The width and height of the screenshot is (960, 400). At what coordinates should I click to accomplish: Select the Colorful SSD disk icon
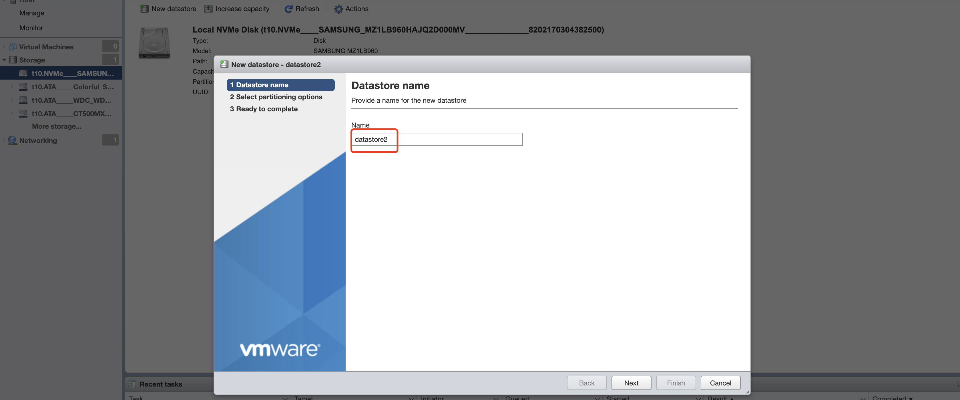tap(23, 87)
